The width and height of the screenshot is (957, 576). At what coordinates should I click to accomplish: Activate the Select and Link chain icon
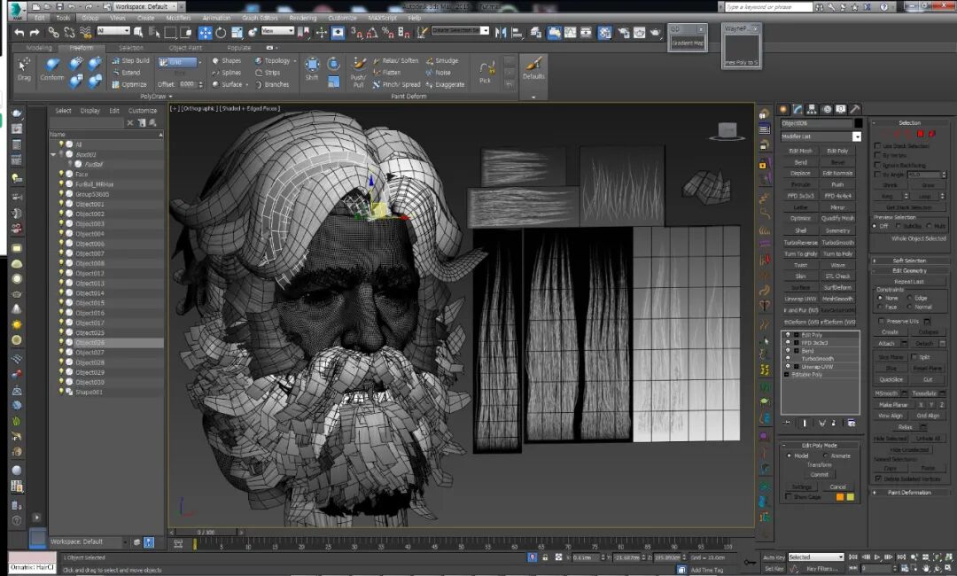[x=54, y=32]
